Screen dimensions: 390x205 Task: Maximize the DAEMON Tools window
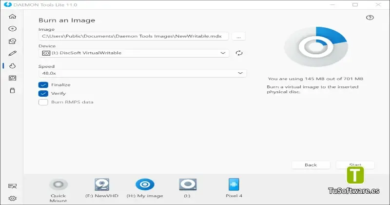[355, 4]
